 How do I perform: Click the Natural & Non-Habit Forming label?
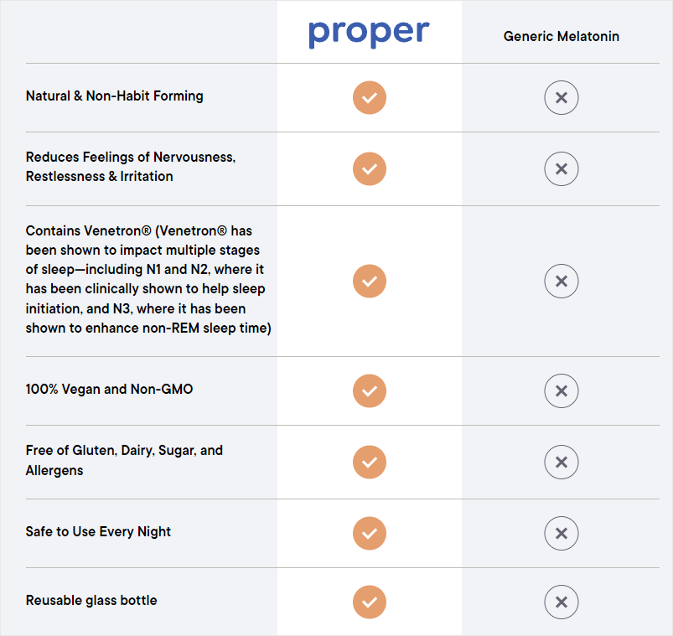click(x=115, y=96)
